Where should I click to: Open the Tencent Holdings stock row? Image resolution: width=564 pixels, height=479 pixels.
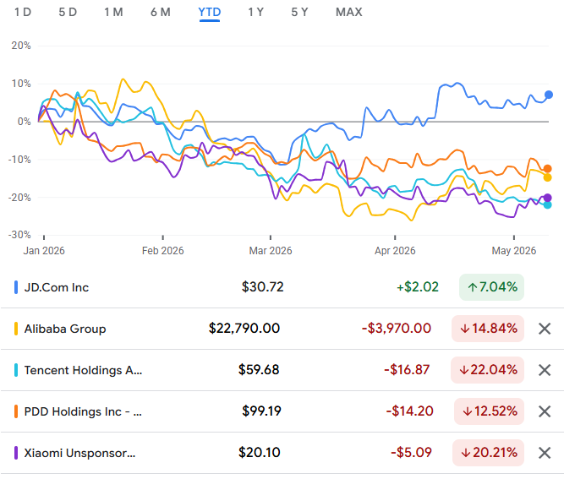pyautogui.click(x=282, y=370)
